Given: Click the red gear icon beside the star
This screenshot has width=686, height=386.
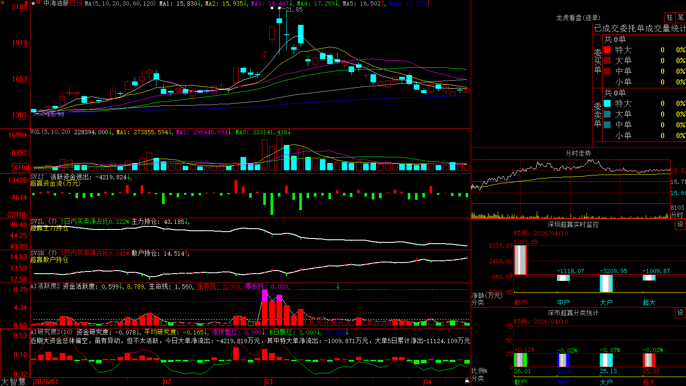Looking at the screenshot, I should (39, 3).
